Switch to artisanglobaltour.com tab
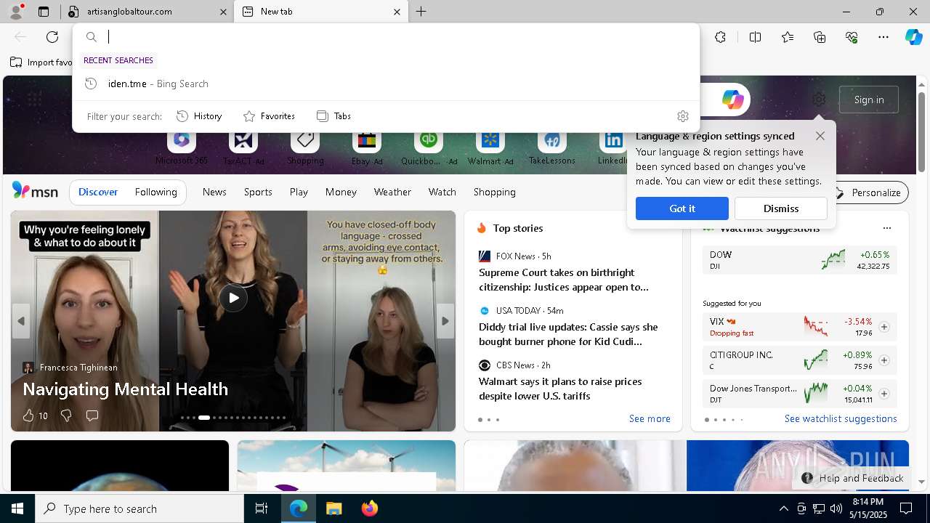 coord(148,12)
